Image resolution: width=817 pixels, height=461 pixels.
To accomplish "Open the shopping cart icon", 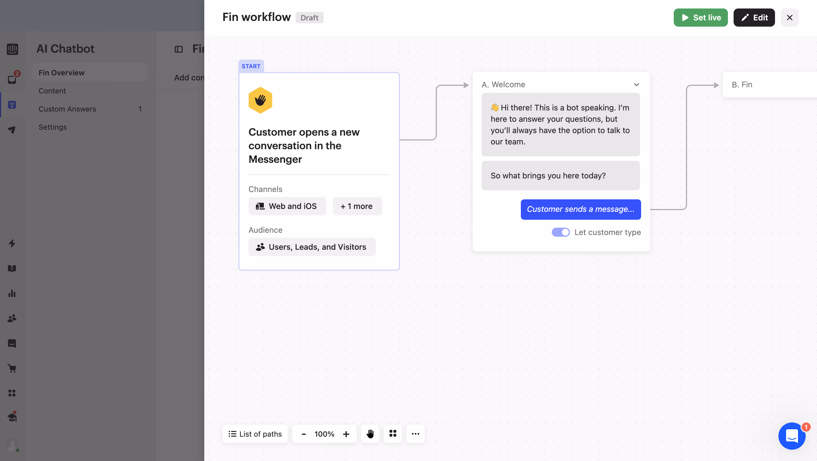I will pyautogui.click(x=12, y=368).
